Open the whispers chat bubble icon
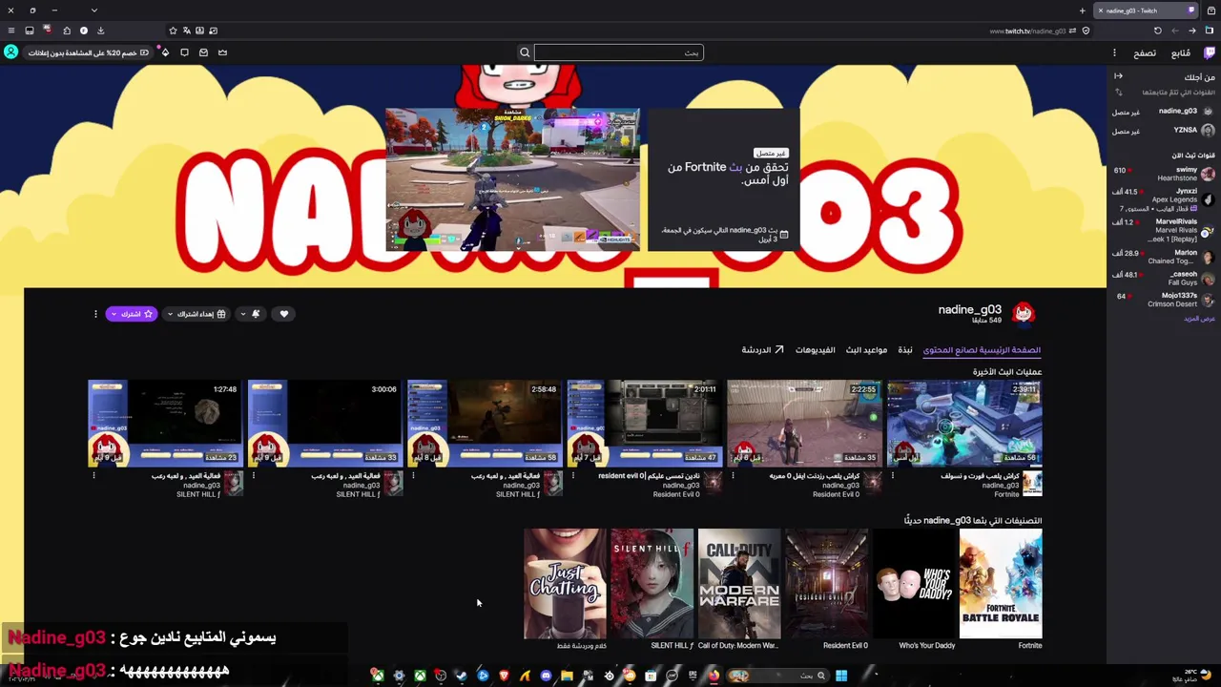 pos(184,52)
